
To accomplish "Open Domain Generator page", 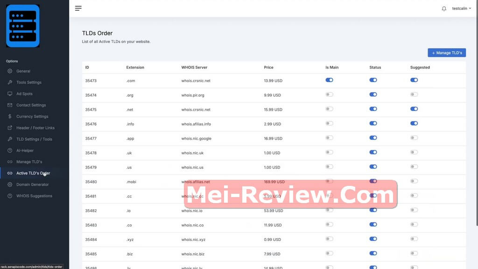I will coord(32,184).
